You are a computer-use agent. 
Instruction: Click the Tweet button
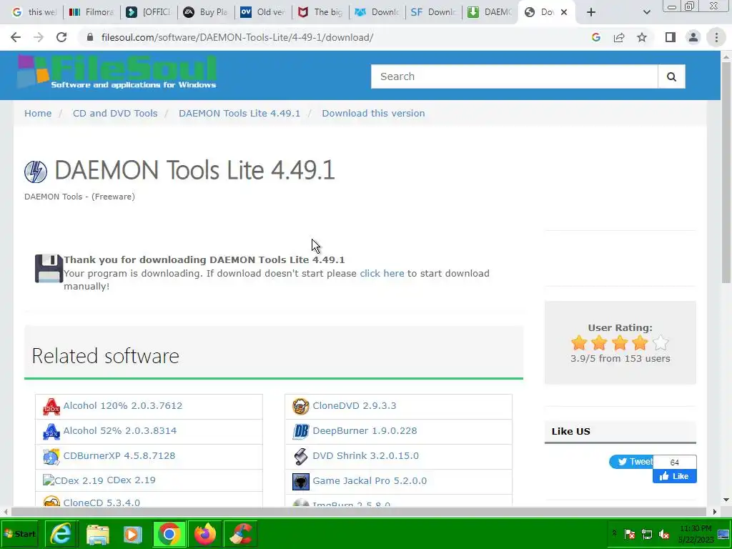point(631,462)
